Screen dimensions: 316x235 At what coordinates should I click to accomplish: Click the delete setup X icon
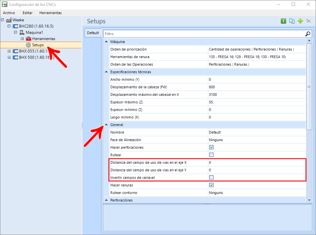click(x=308, y=21)
